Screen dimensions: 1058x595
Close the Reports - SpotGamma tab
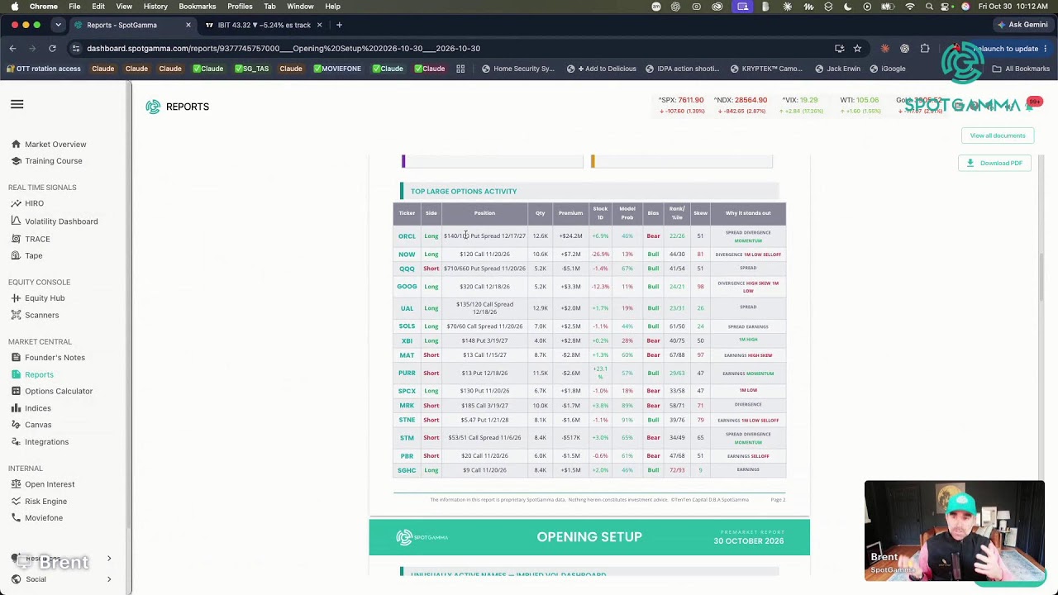click(x=188, y=25)
